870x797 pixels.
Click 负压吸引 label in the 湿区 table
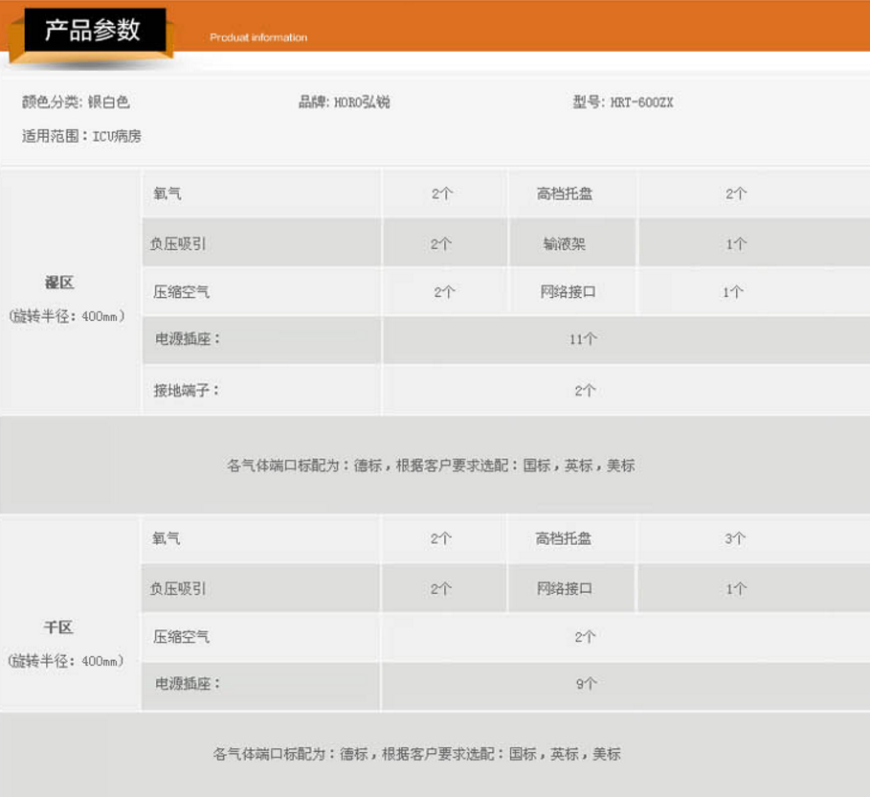coord(178,243)
